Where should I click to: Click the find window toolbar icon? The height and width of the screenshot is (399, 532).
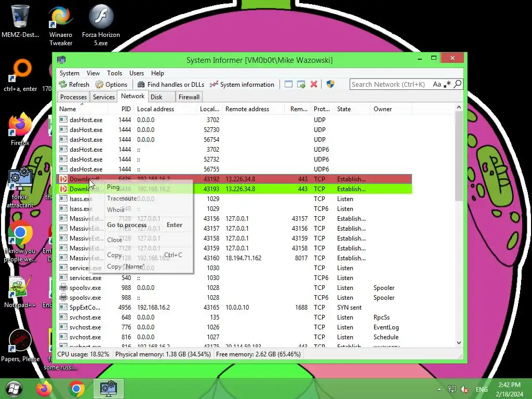[288, 84]
